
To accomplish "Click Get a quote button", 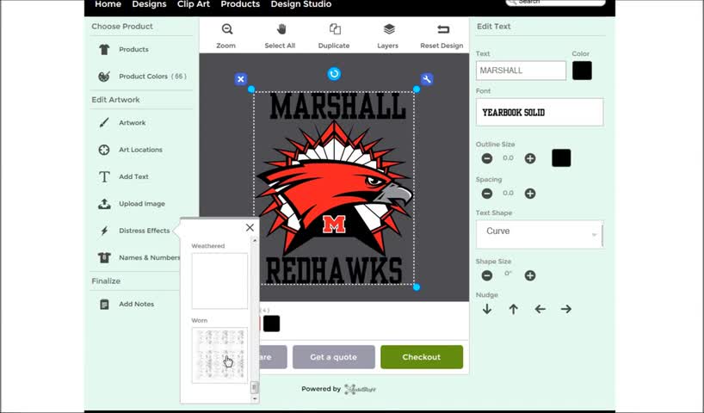I will click(334, 357).
